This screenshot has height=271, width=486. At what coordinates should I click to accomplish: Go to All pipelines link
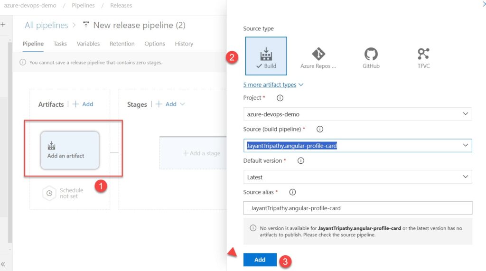coord(47,25)
